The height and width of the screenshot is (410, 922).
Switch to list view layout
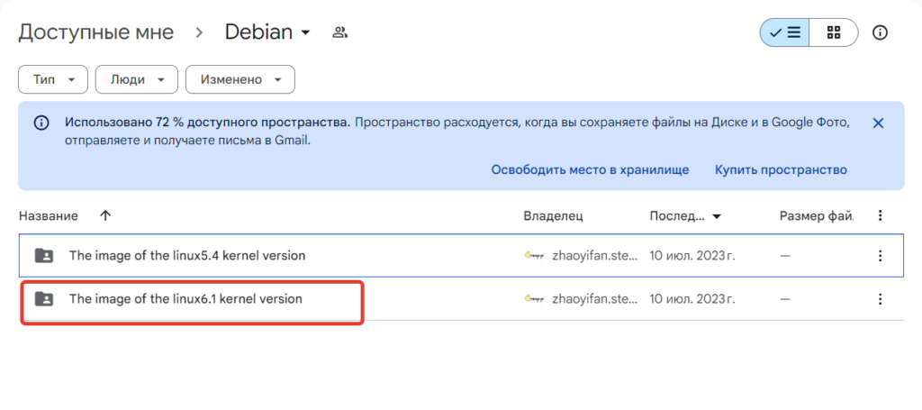click(784, 32)
